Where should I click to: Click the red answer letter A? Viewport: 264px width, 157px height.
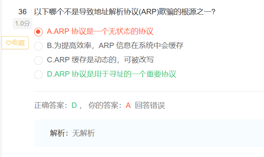pos(128,105)
